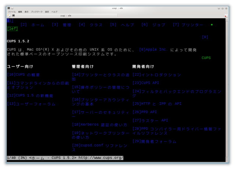This screenshot has height=169, width=235.
Task: Open the Konsole window menu icon in title bar
Action: pos(9,8)
